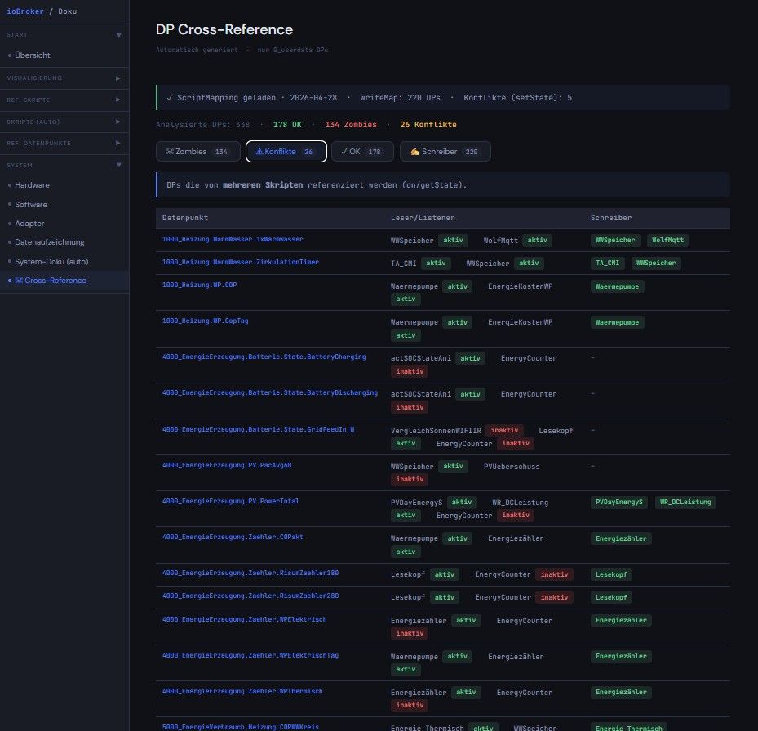Click VergleichSonnenWIFIIR reader in GridFeedIn_W row
Image resolution: width=758 pixels, height=731 pixels.
pos(436,431)
